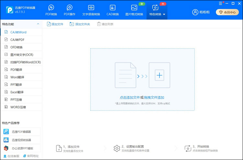The height and width of the screenshot is (160, 243).
Task: Open the PDF转换 tab
Action: click(51, 10)
